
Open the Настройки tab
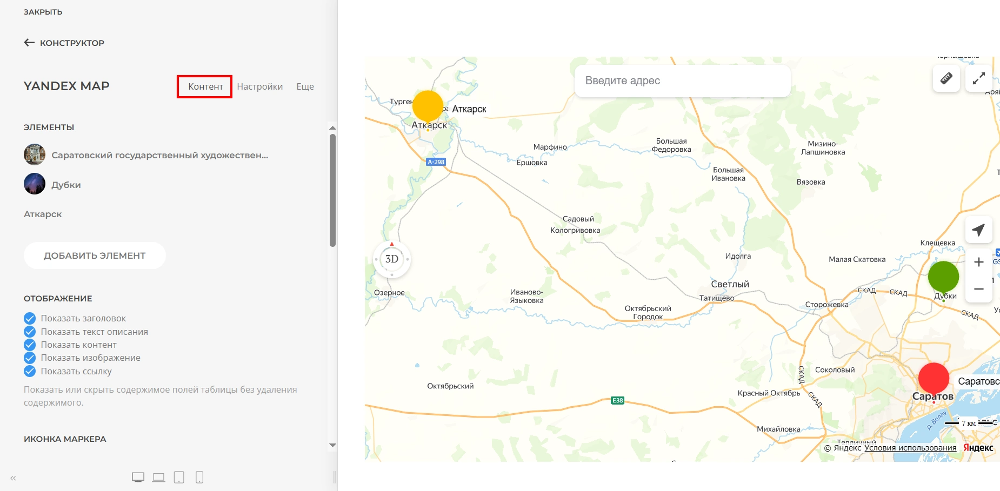click(x=259, y=86)
